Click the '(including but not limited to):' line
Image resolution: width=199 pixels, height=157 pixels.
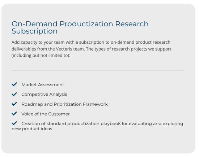pyautogui.click(x=41, y=56)
